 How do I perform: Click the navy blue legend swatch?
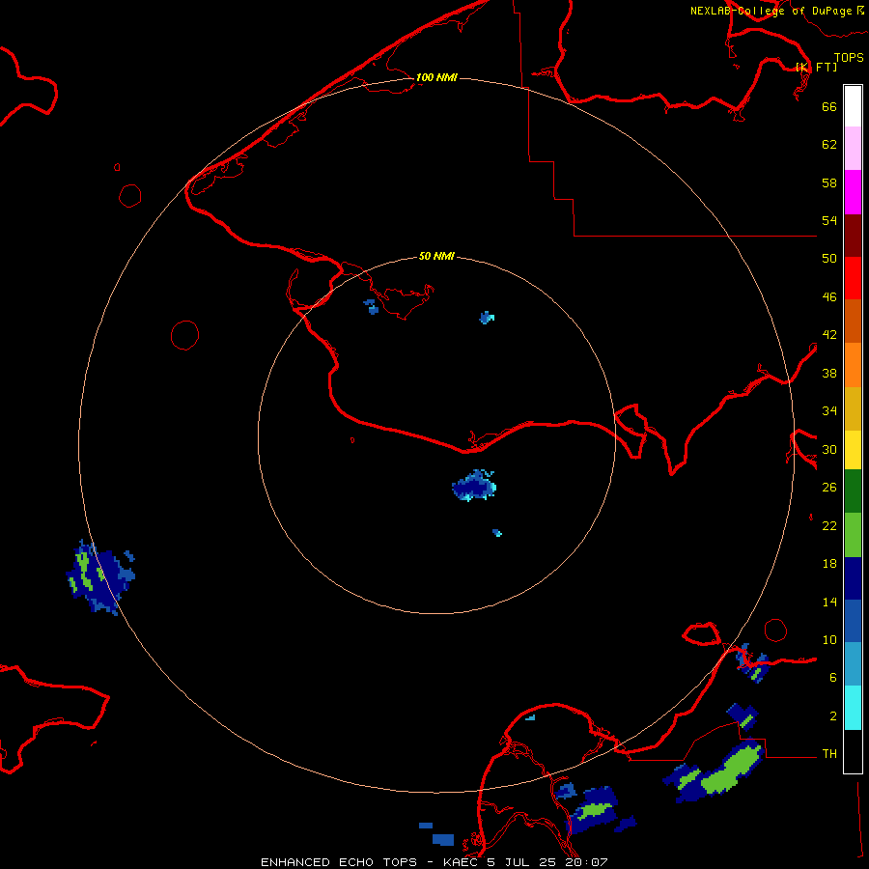pyautogui.click(x=853, y=578)
